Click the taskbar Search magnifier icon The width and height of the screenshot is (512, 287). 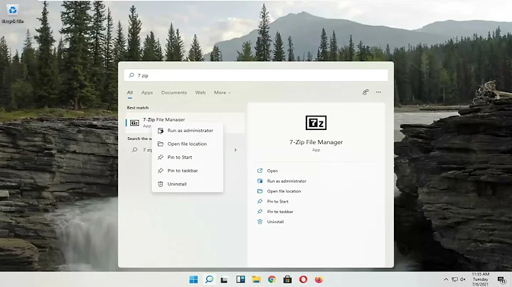pos(209,279)
